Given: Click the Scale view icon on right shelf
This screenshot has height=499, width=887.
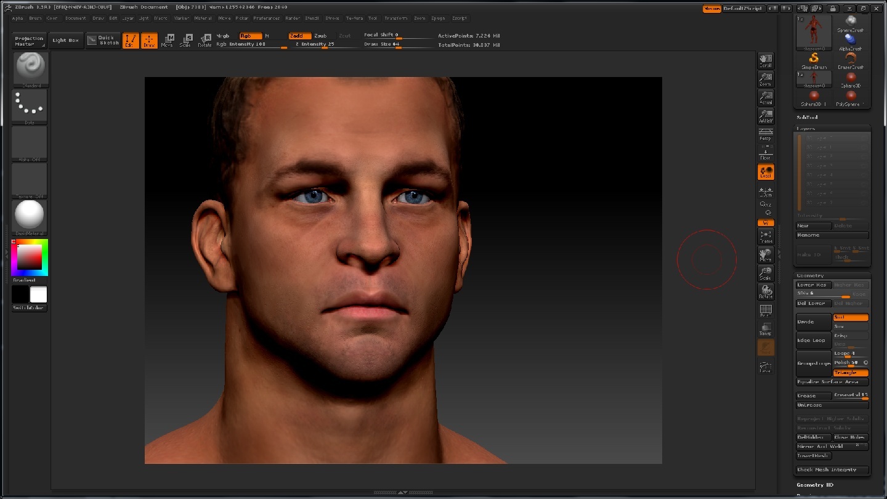Looking at the screenshot, I should coord(766,274).
